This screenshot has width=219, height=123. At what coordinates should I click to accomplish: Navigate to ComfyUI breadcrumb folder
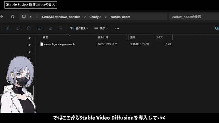[x=95, y=17]
